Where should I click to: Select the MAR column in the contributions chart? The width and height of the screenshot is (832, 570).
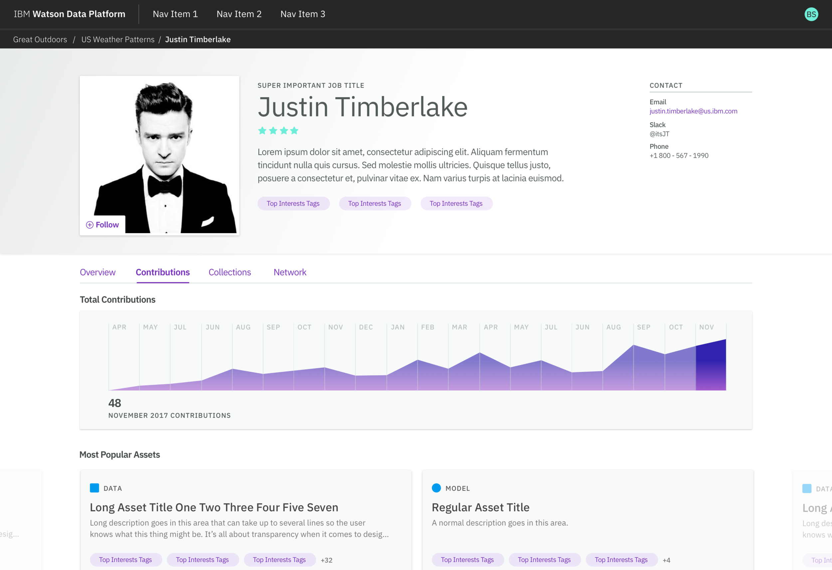tap(464, 357)
